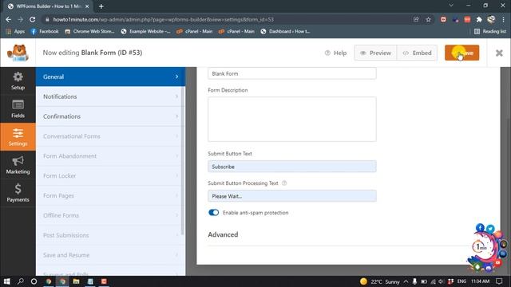This screenshot has height=287, width=511.
Task: Open Windows taskbar search
Action: click(x=20, y=281)
